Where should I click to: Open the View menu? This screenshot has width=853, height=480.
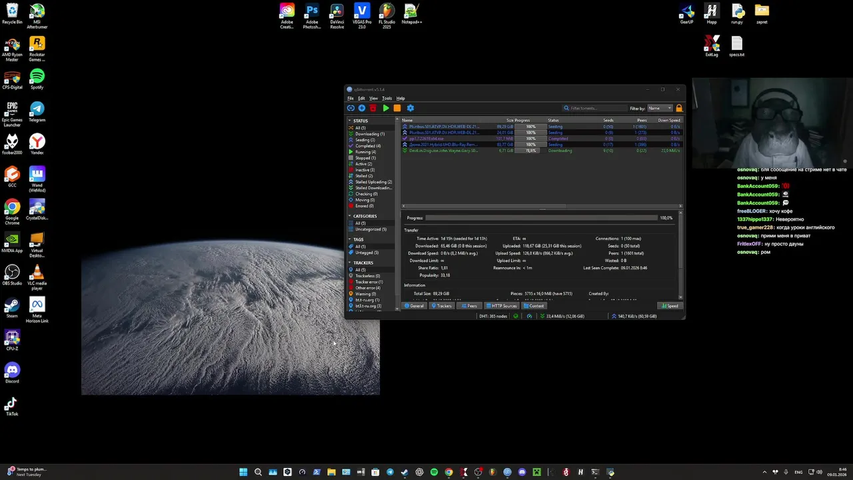coord(373,98)
